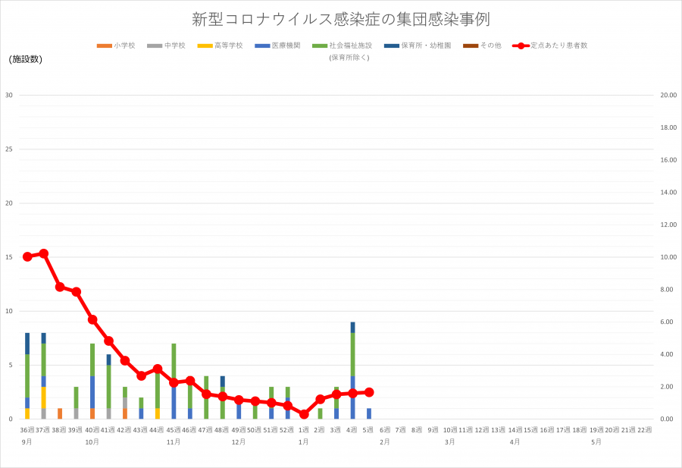Select the 11月 label on the horizontal axis
Image resolution: width=682 pixels, height=468 pixels.
click(174, 440)
